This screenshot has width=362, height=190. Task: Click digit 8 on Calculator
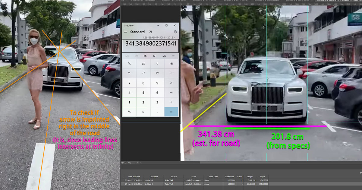tap(143, 83)
